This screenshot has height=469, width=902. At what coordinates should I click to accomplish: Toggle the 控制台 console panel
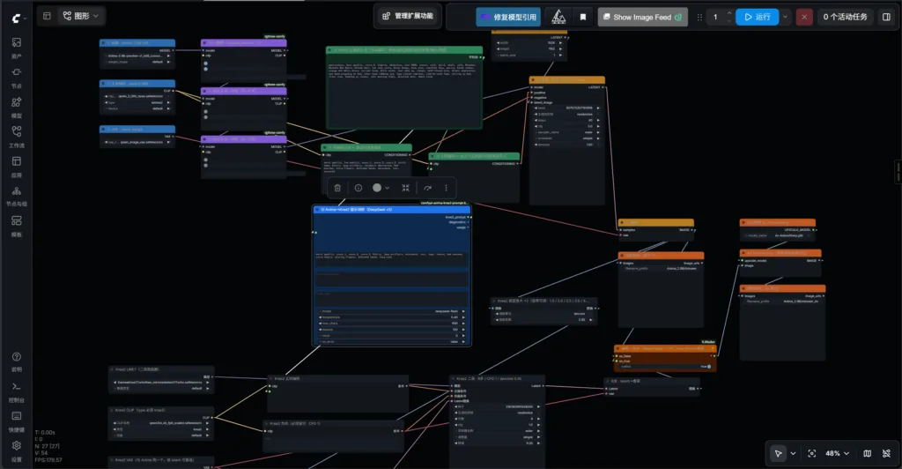16,392
